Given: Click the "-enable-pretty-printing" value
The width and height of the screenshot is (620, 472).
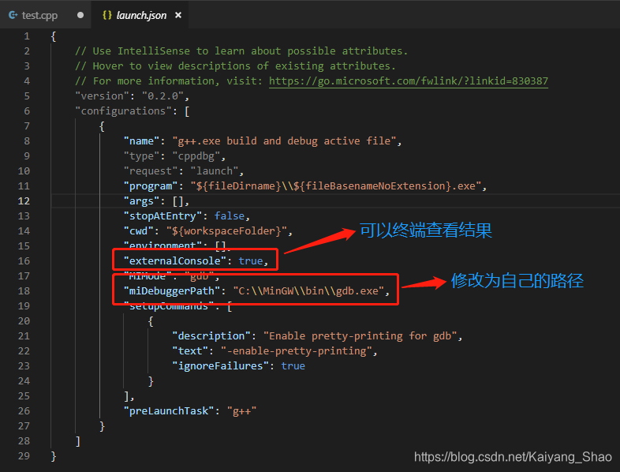Looking at the screenshot, I should click(296, 351).
